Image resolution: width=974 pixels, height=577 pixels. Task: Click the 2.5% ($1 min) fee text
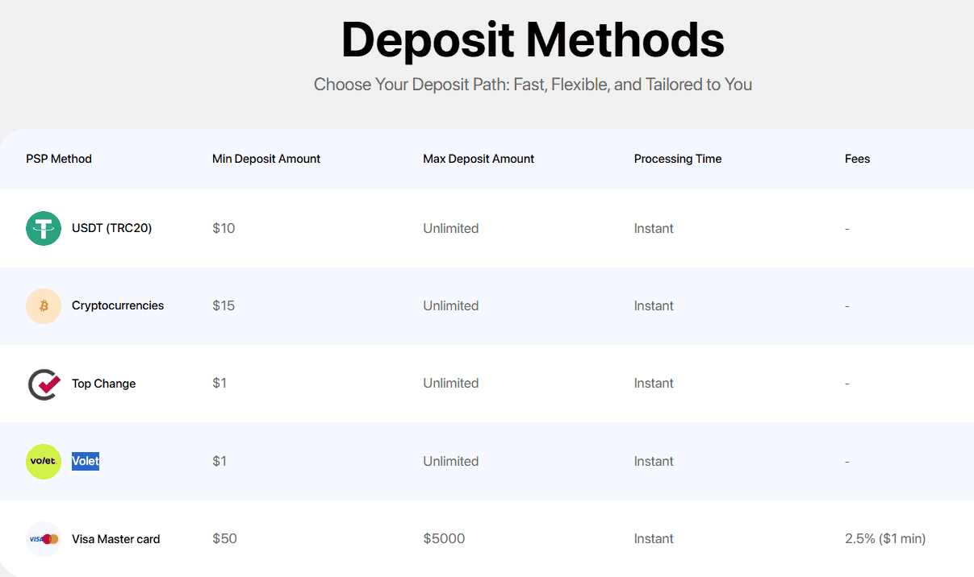click(885, 538)
